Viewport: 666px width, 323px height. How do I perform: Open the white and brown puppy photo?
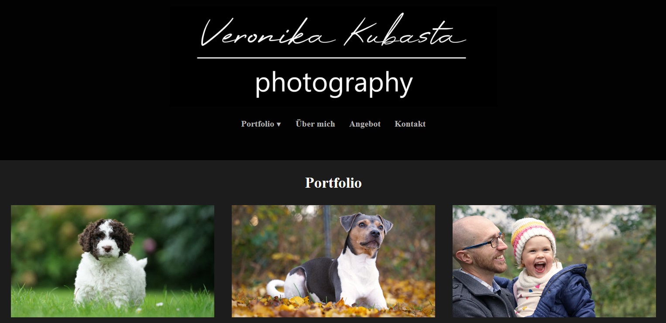pyautogui.click(x=113, y=261)
